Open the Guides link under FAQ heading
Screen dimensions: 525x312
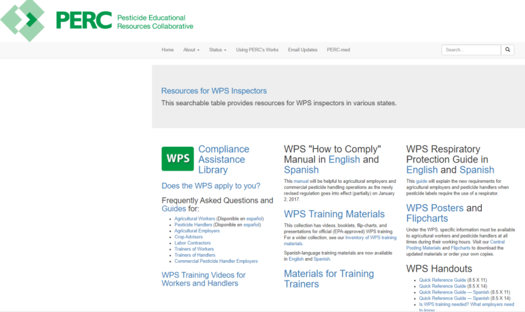174,209
